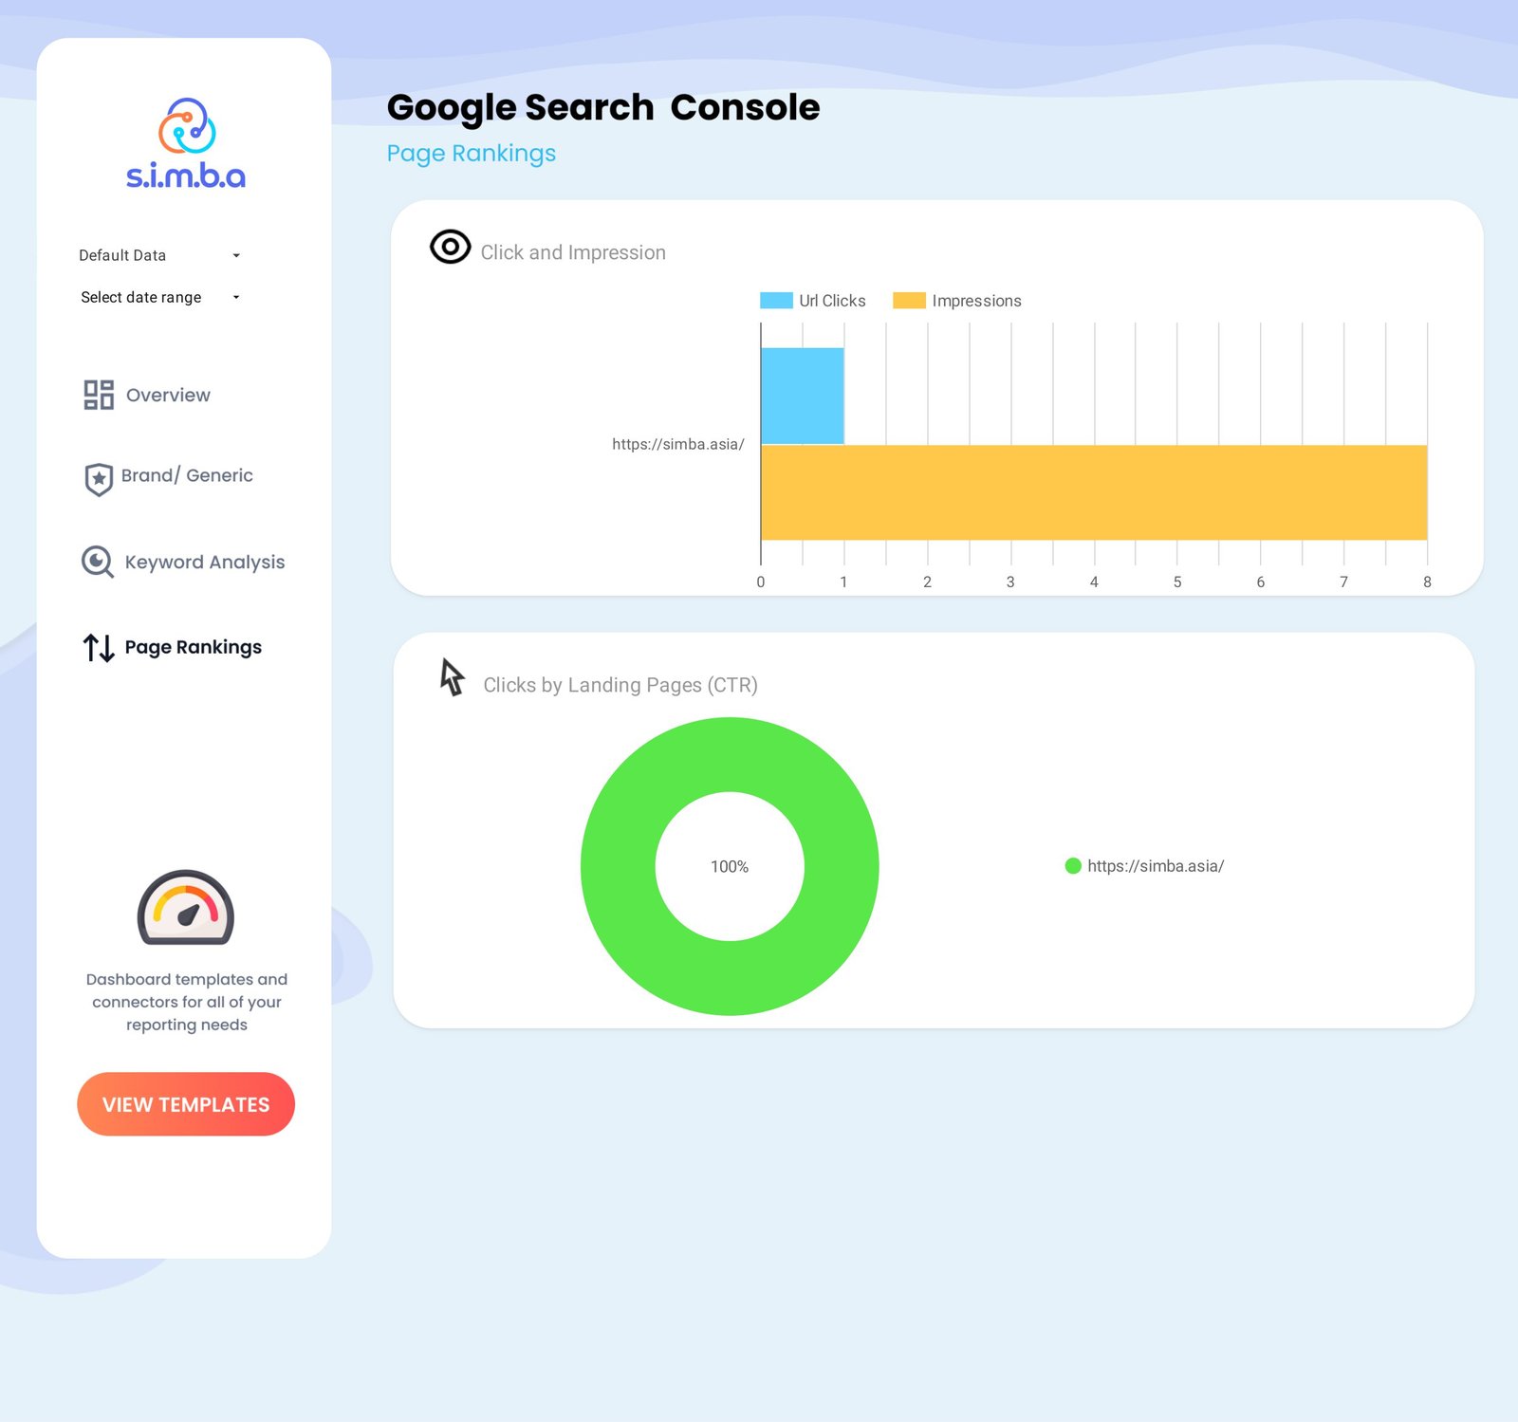Toggle the https://simba.asia/ donut legend item

[1145, 866]
